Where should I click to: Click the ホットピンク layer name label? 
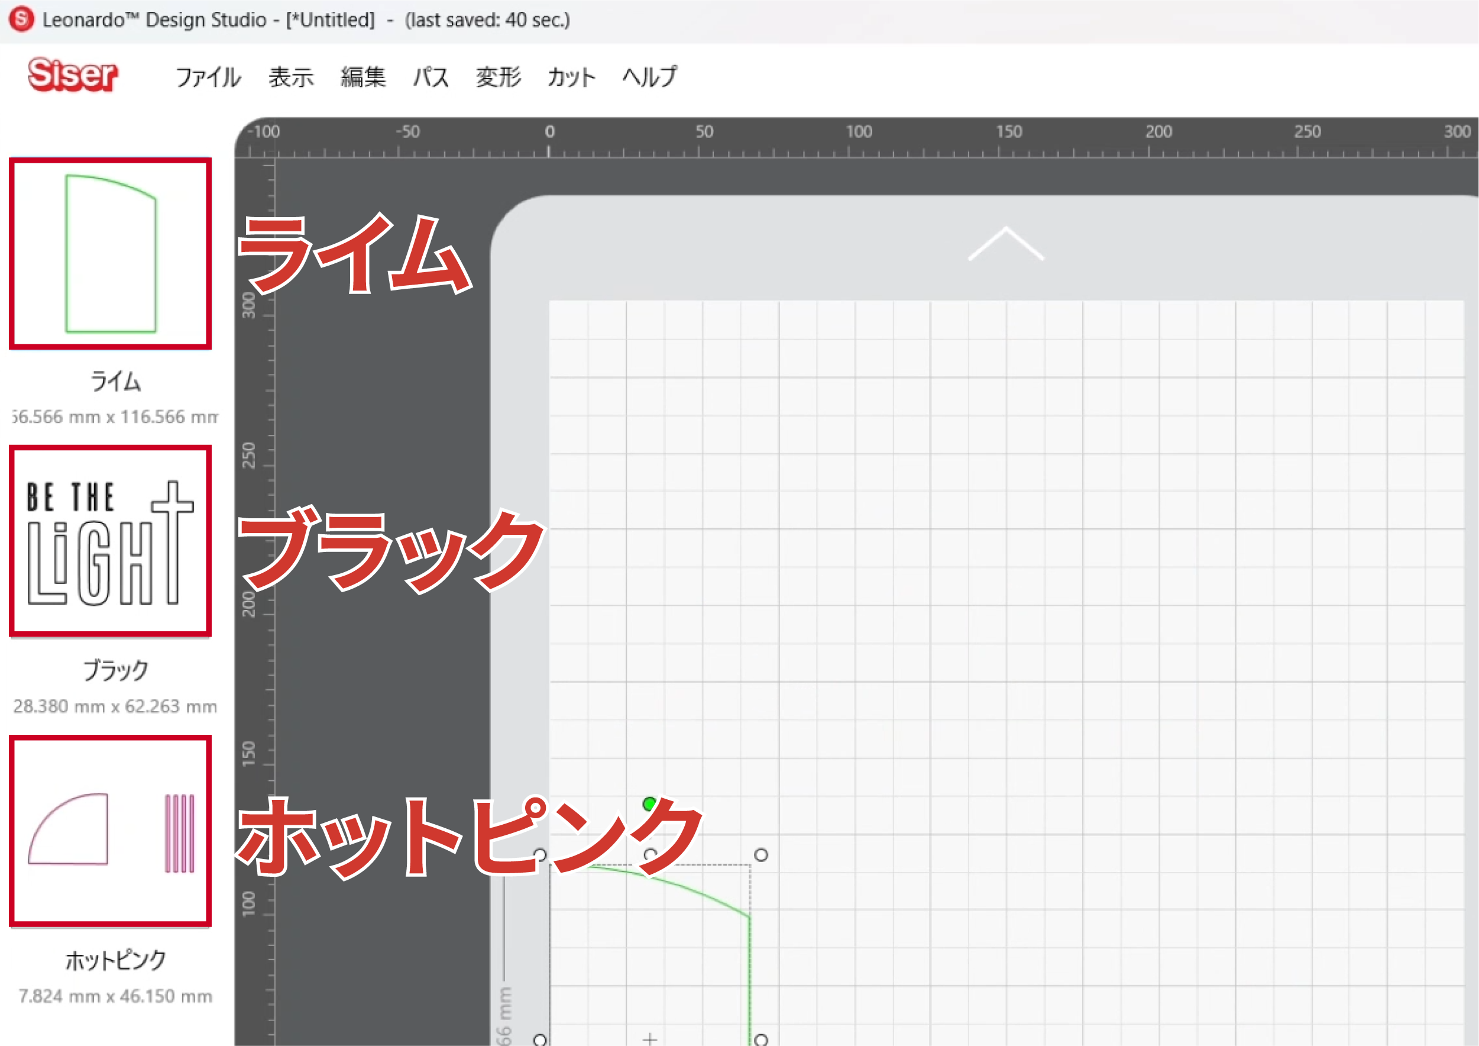point(115,960)
